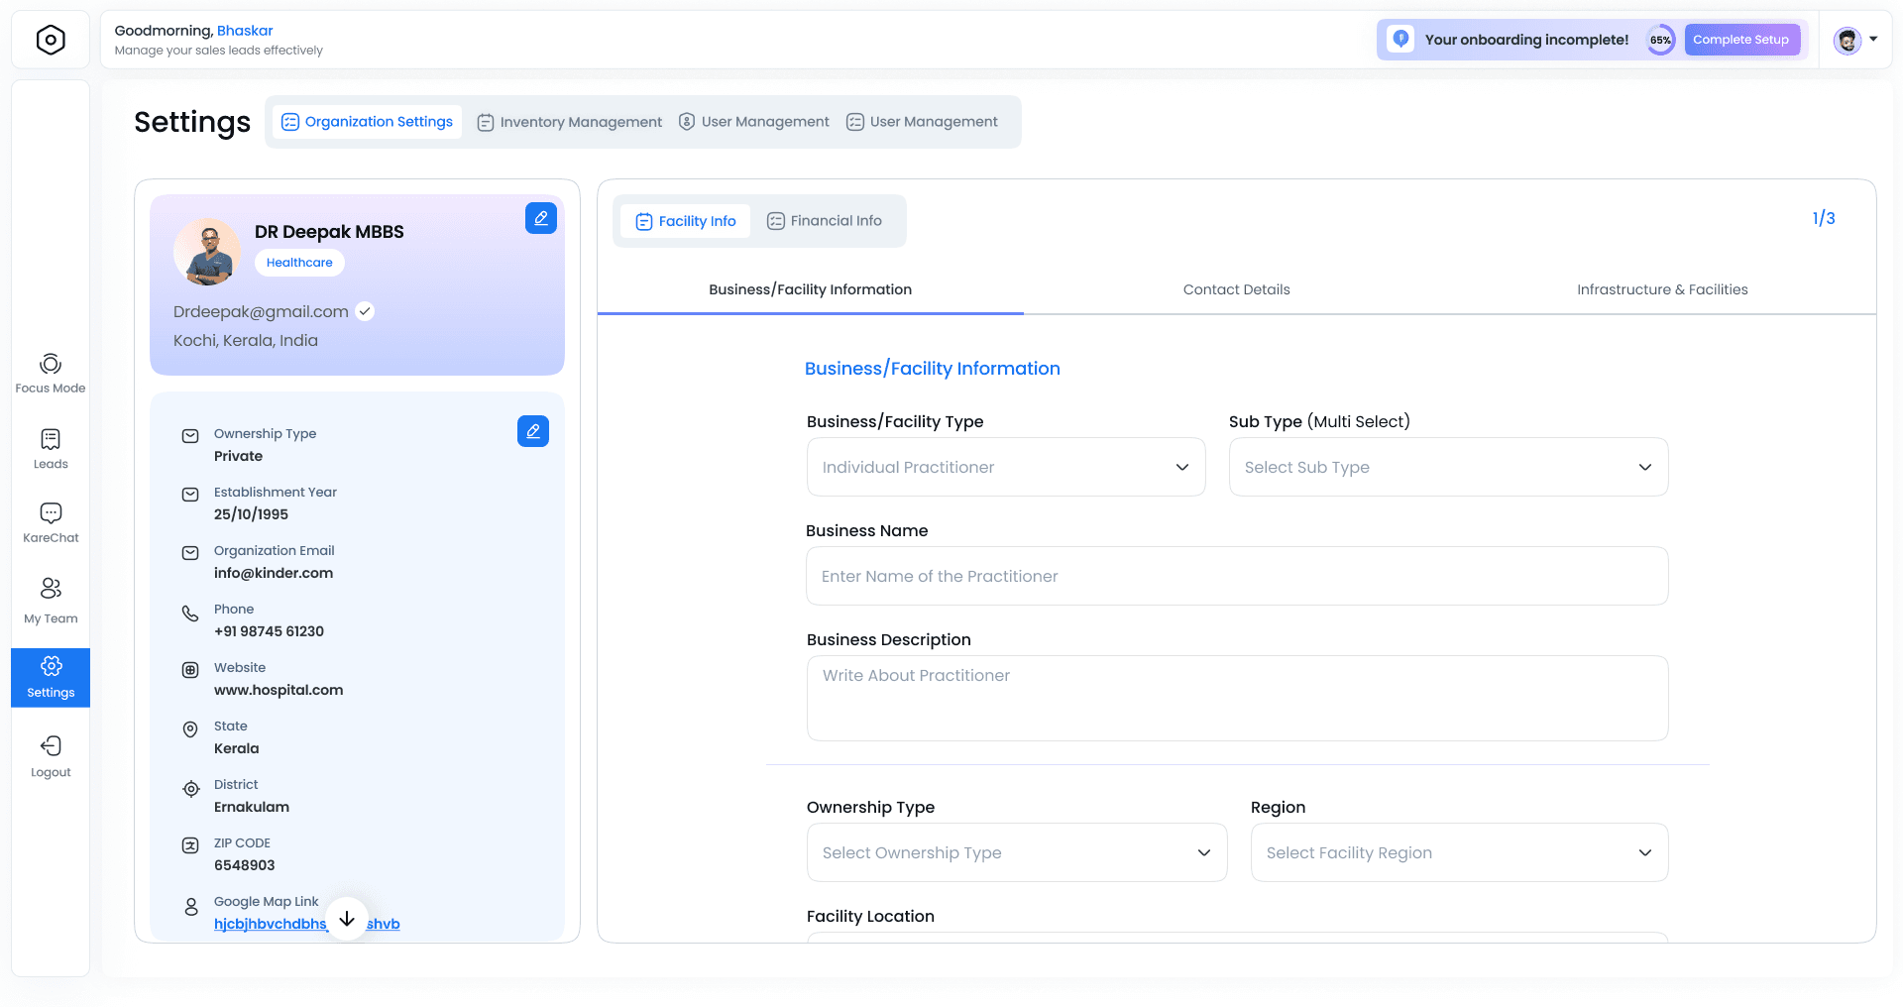Click the Website globe icon

[x=190, y=670]
